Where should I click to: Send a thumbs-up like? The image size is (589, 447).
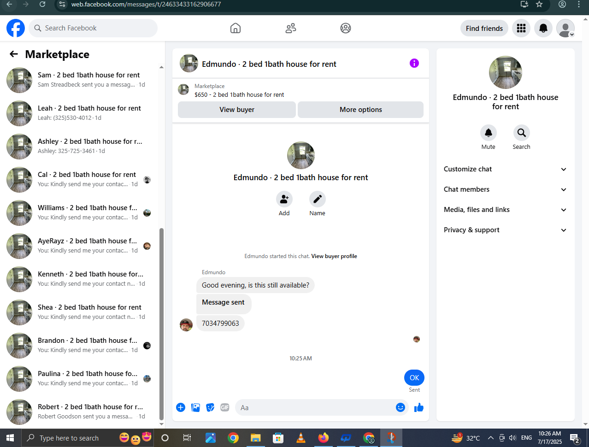click(x=419, y=407)
